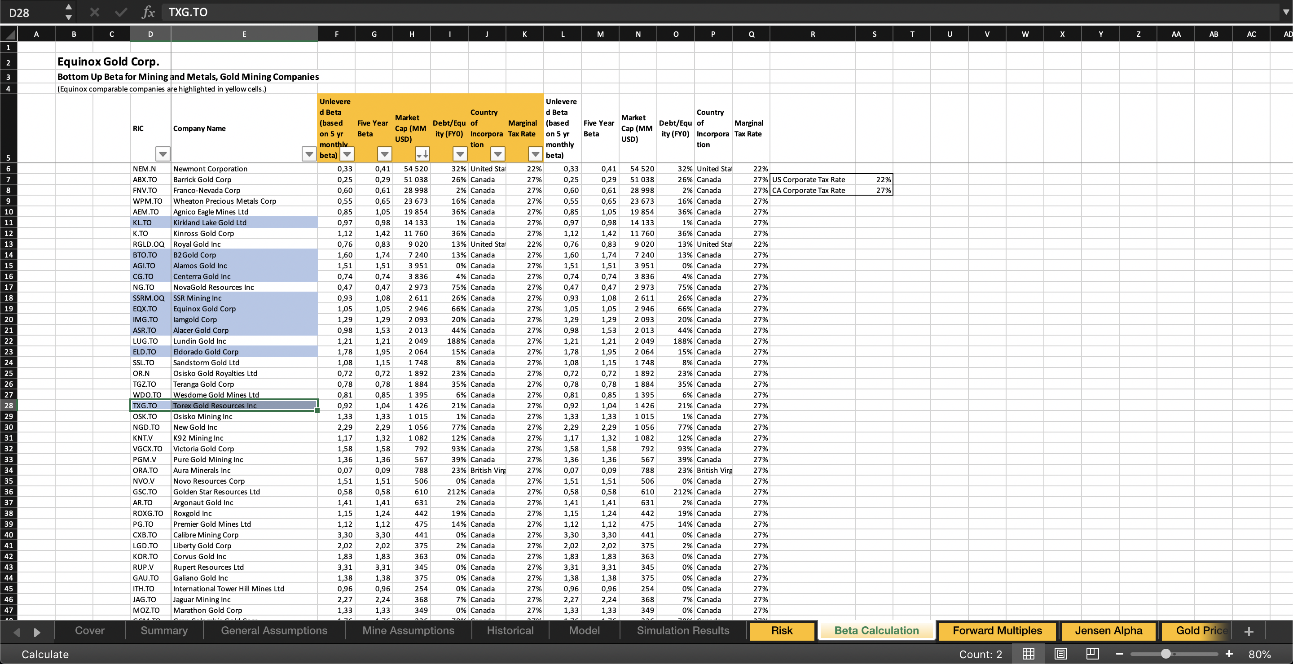
Task: Open the Simulation Results sheet tab
Action: tap(682, 630)
